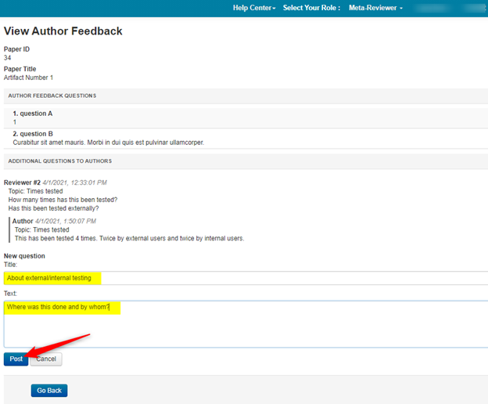Screen dimensions: 488x404
Task: Open the Meta-Reviewer role dropdown
Action: click(375, 8)
